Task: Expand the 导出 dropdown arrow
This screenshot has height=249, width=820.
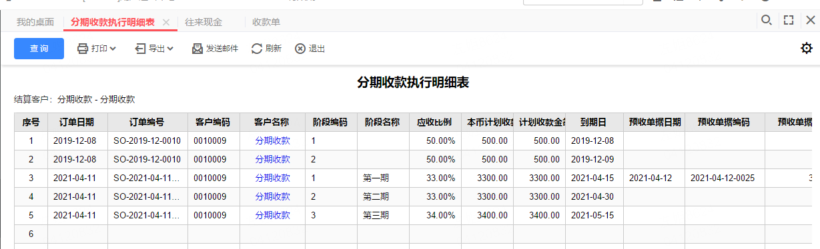Action: [170, 49]
